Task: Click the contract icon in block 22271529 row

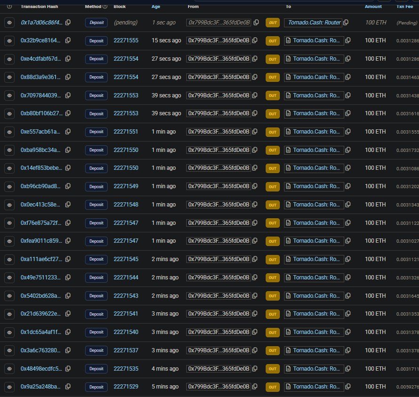Action: [x=288, y=387]
